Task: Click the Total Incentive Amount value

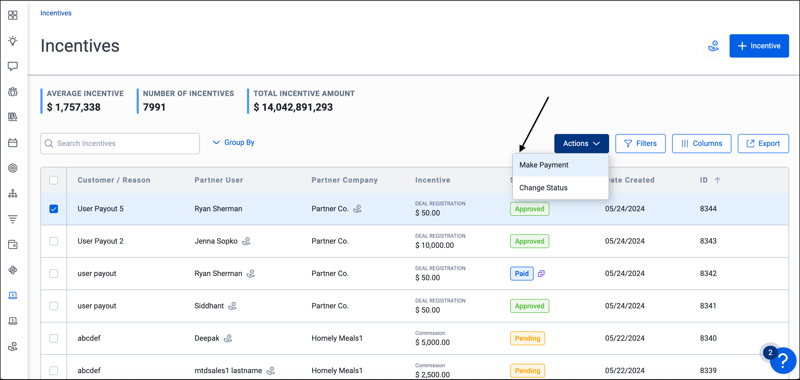Action: point(293,107)
